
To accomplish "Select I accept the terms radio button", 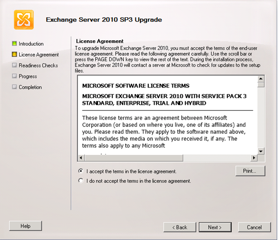I will (x=80, y=171).
